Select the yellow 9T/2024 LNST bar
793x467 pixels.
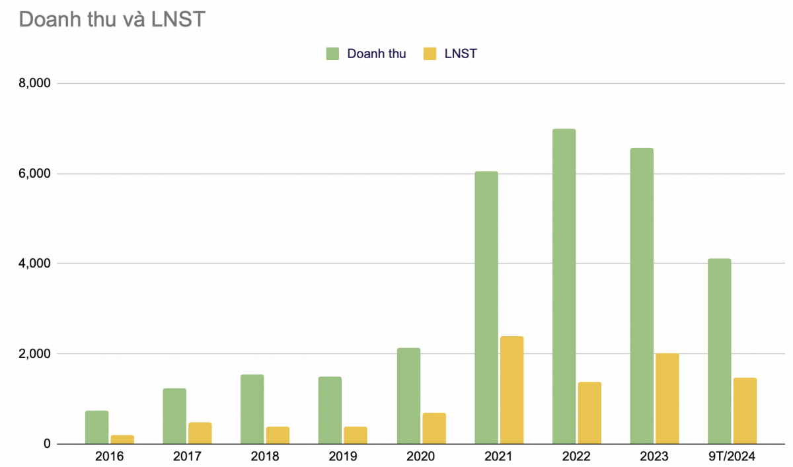(x=745, y=411)
